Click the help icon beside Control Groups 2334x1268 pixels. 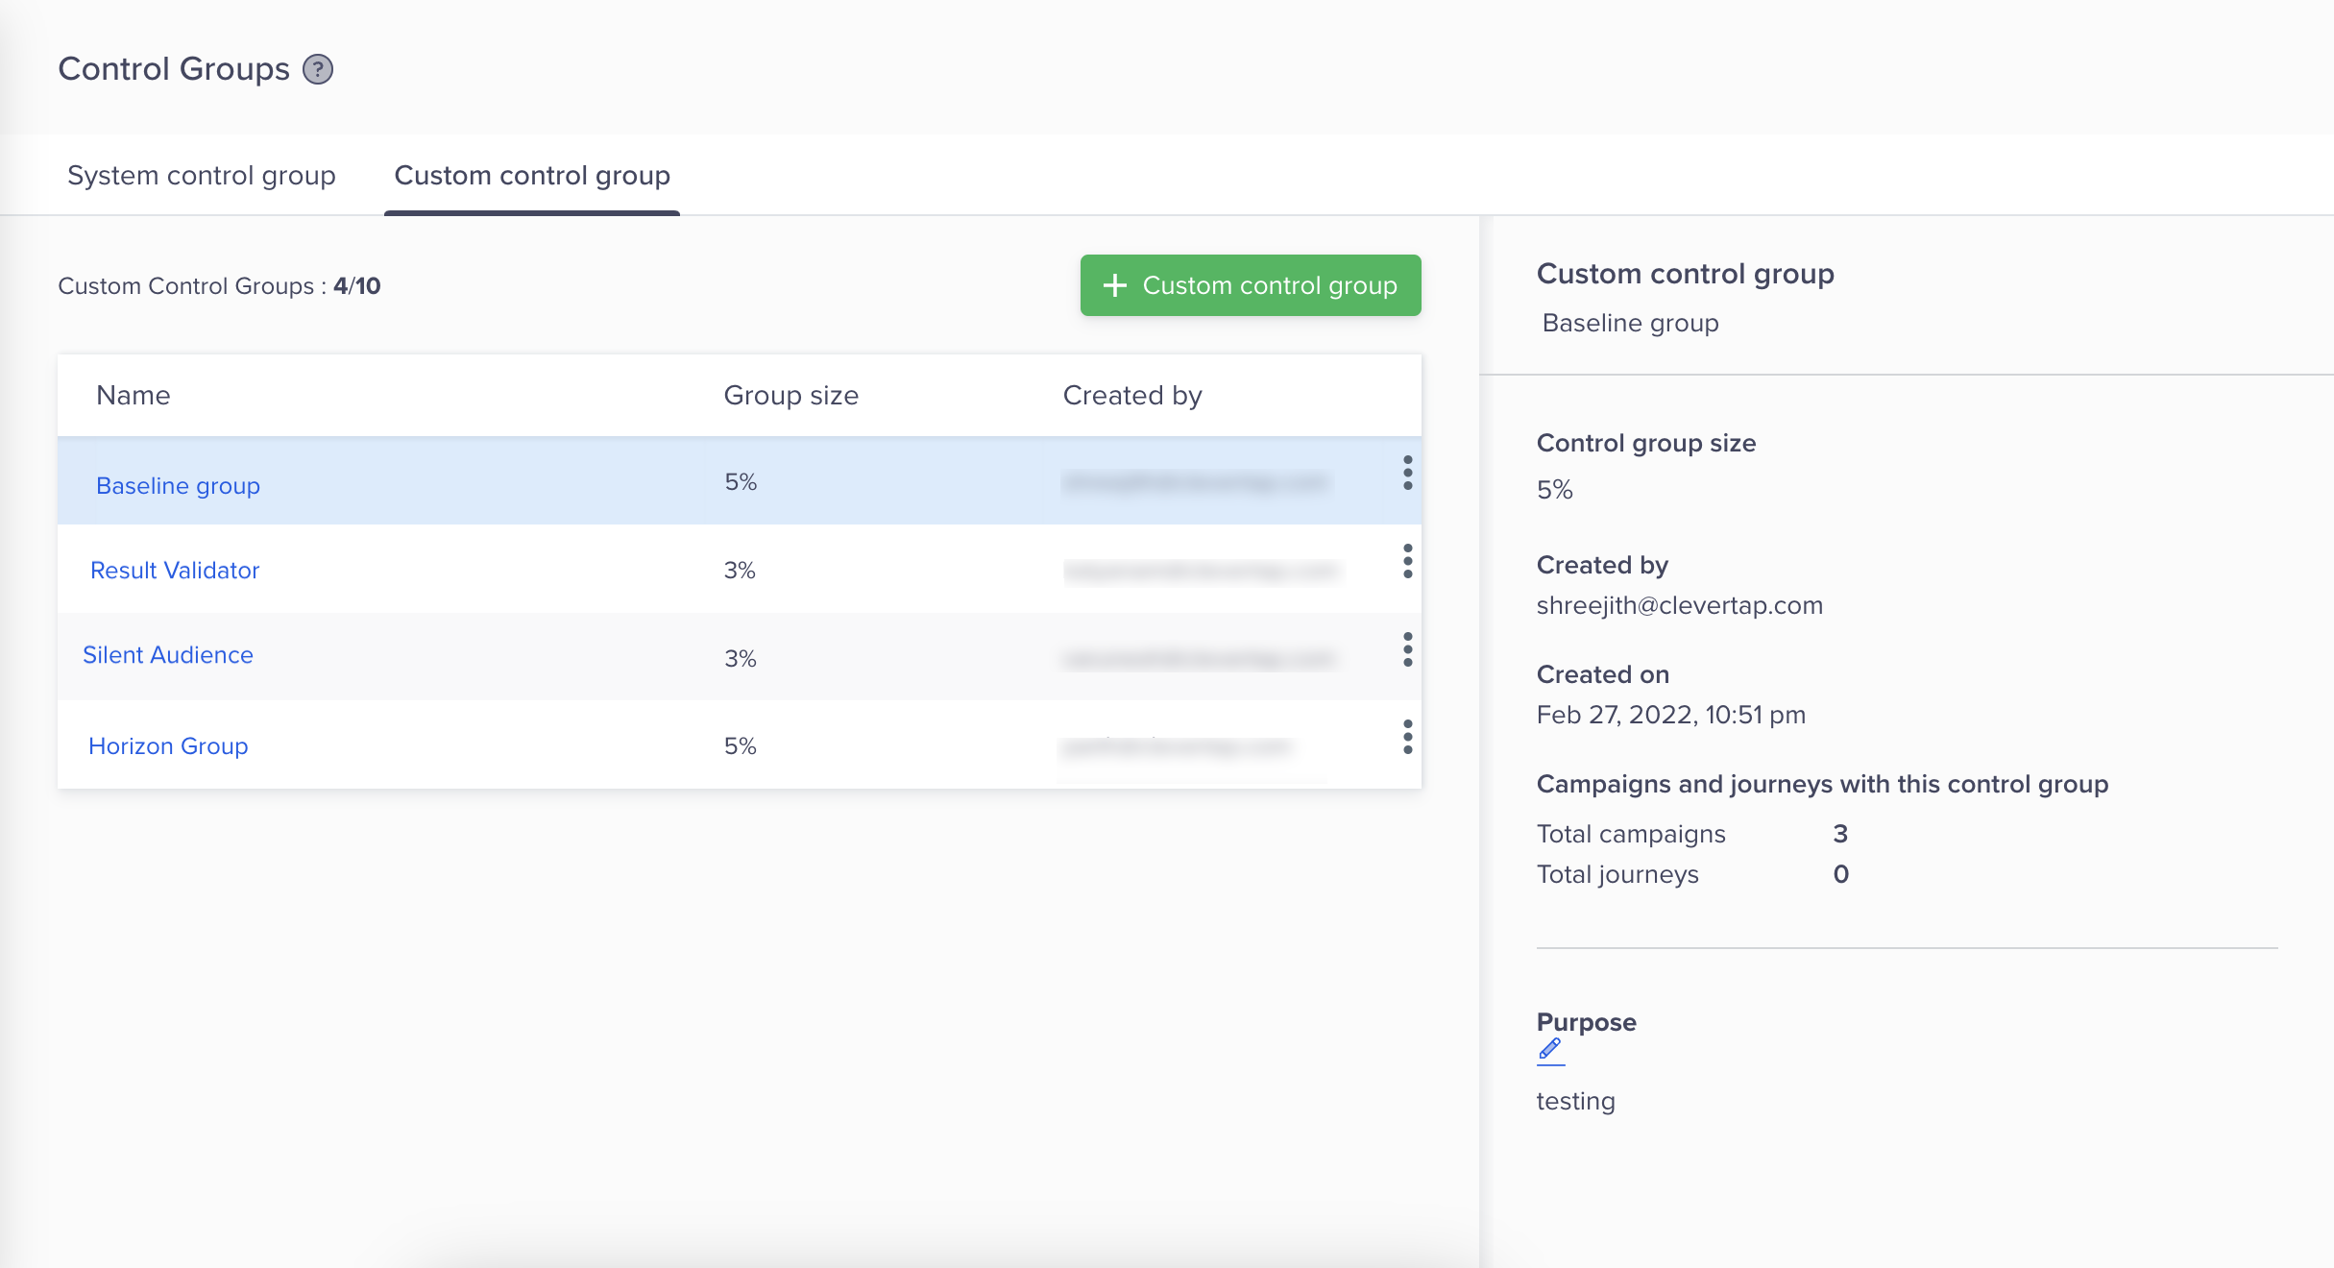click(318, 69)
